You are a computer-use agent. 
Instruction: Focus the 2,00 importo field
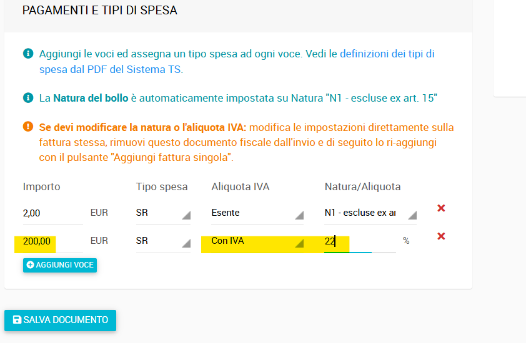click(x=52, y=213)
